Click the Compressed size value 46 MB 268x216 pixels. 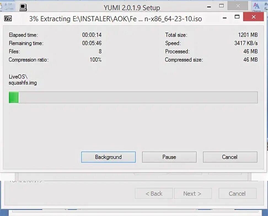[250, 60]
